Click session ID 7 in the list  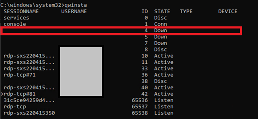(146, 43)
